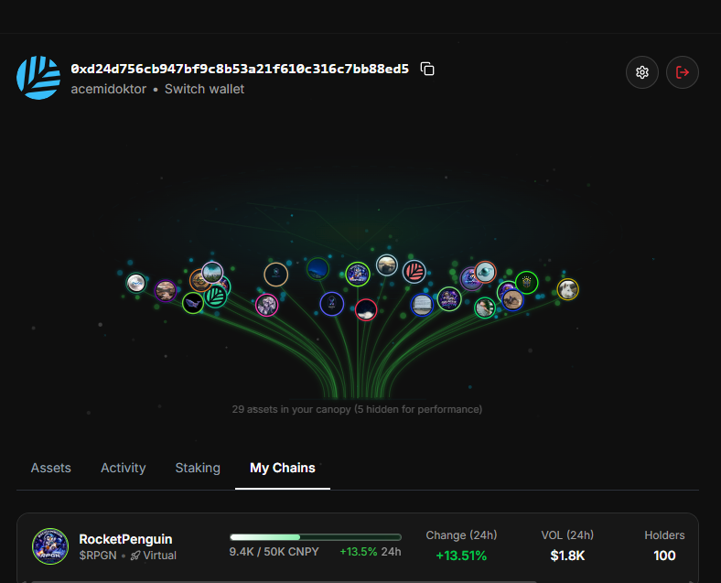The width and height of the screenshot is (721, 583).
Task: Open RocketPenguin chain logo in list
Action: coord(50,546)
